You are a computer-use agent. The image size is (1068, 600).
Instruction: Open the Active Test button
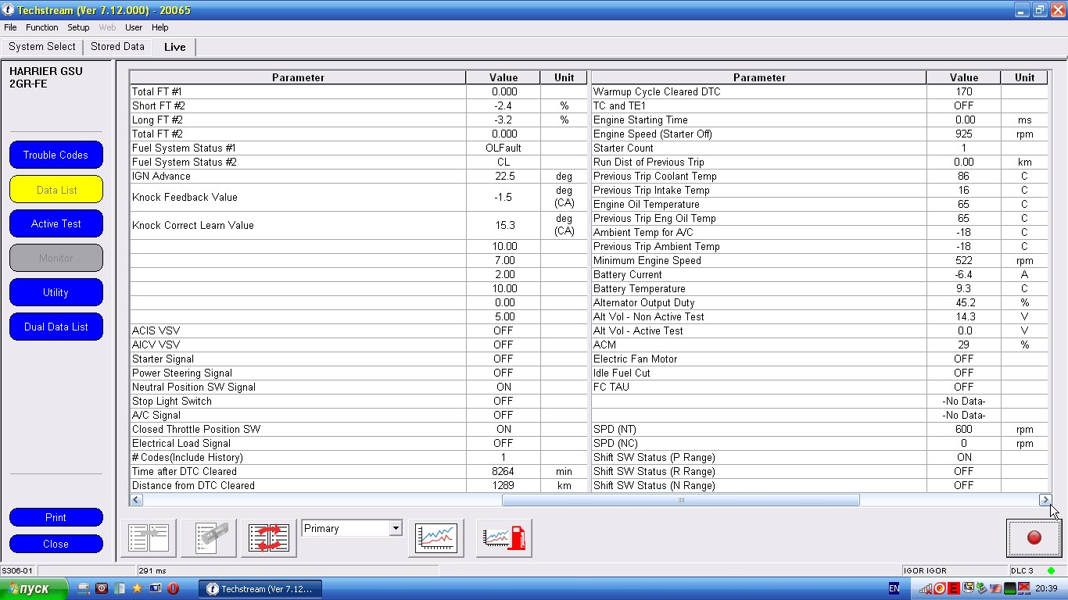click(x=56, y=223)
